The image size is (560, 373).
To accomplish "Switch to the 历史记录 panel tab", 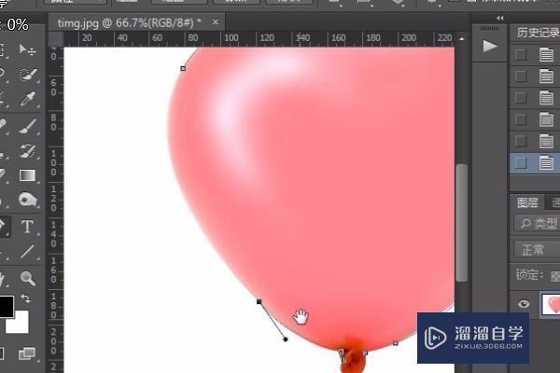I will pos(538,33).
